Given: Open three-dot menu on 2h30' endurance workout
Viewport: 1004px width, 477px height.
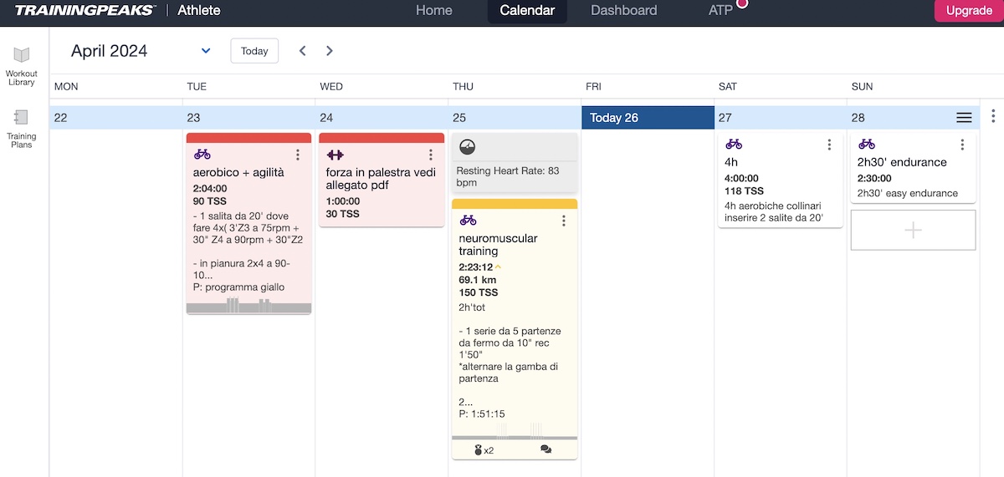Looking at the screenshot, I should click(x=962, y=145).
